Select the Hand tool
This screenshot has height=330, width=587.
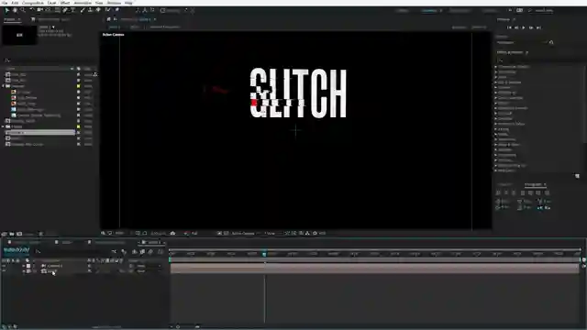click(x=15, y=10)
